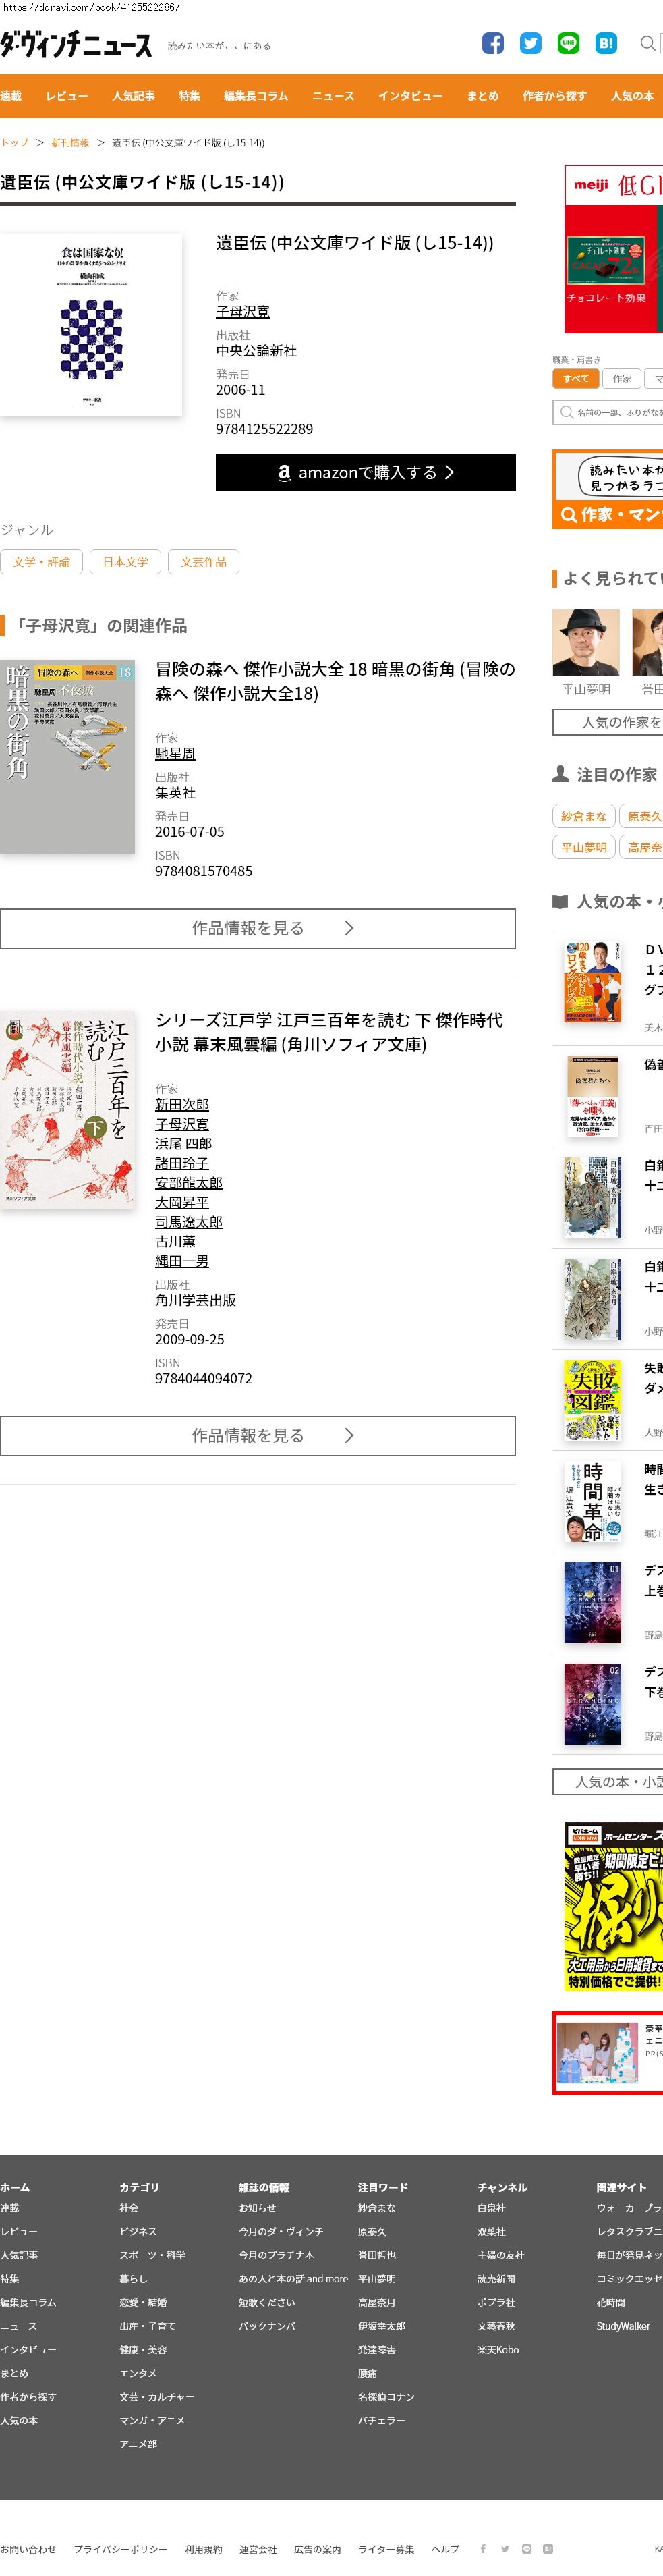Image resolution: width=663 pixels, height=2576 pixels.
Task: Bookmark with Hatena B! icon
Action: 606,43
